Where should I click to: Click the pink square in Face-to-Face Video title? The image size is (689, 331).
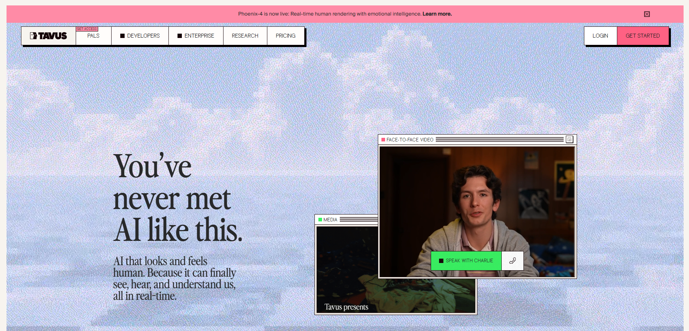tap(383, 140)
